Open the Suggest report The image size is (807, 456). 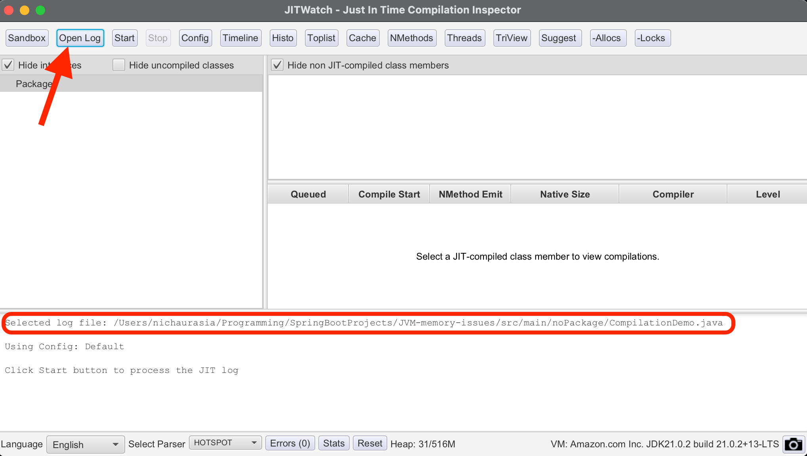point(560,38)
